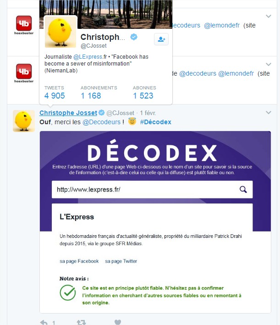Click the retweet icon below tweet

(x=81, y=323)
